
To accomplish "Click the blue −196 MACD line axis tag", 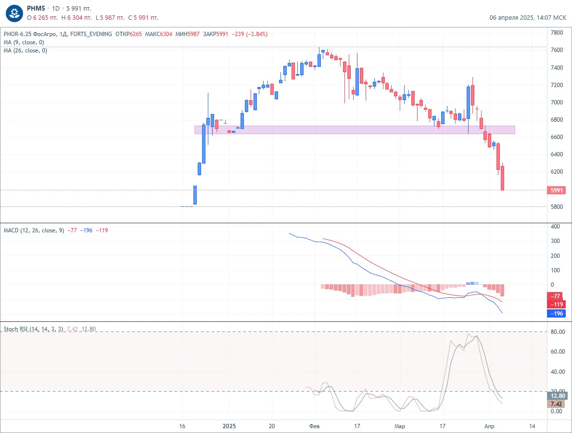I will [x=556, y=313].
